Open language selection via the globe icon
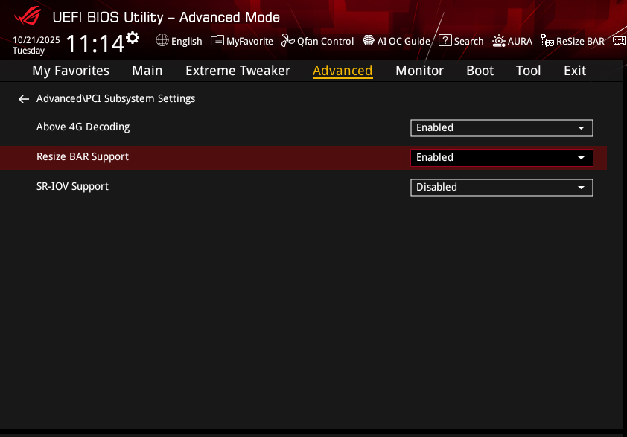The image size is (627, 437). pos(162,41)
